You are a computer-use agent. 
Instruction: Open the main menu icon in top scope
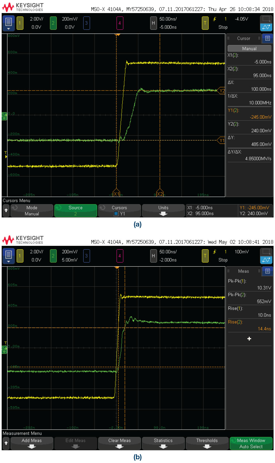point(8,23)
